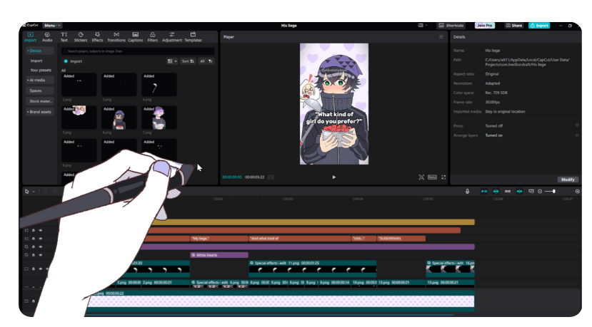Open the Effects panel
Image resolution: width=592 pixels, height=327 pixels.
97,37
